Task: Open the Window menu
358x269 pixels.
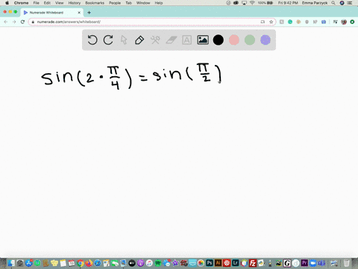Action: coord(143,3)
